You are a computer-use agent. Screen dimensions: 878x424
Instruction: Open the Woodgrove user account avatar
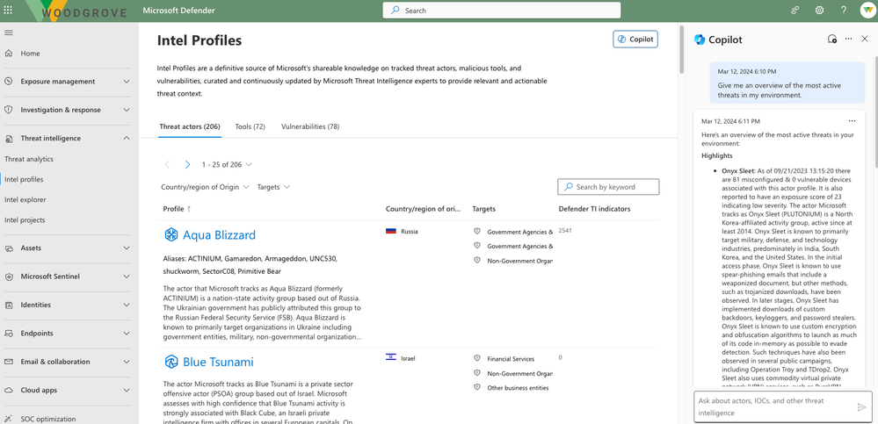click(x=867, y=10)
